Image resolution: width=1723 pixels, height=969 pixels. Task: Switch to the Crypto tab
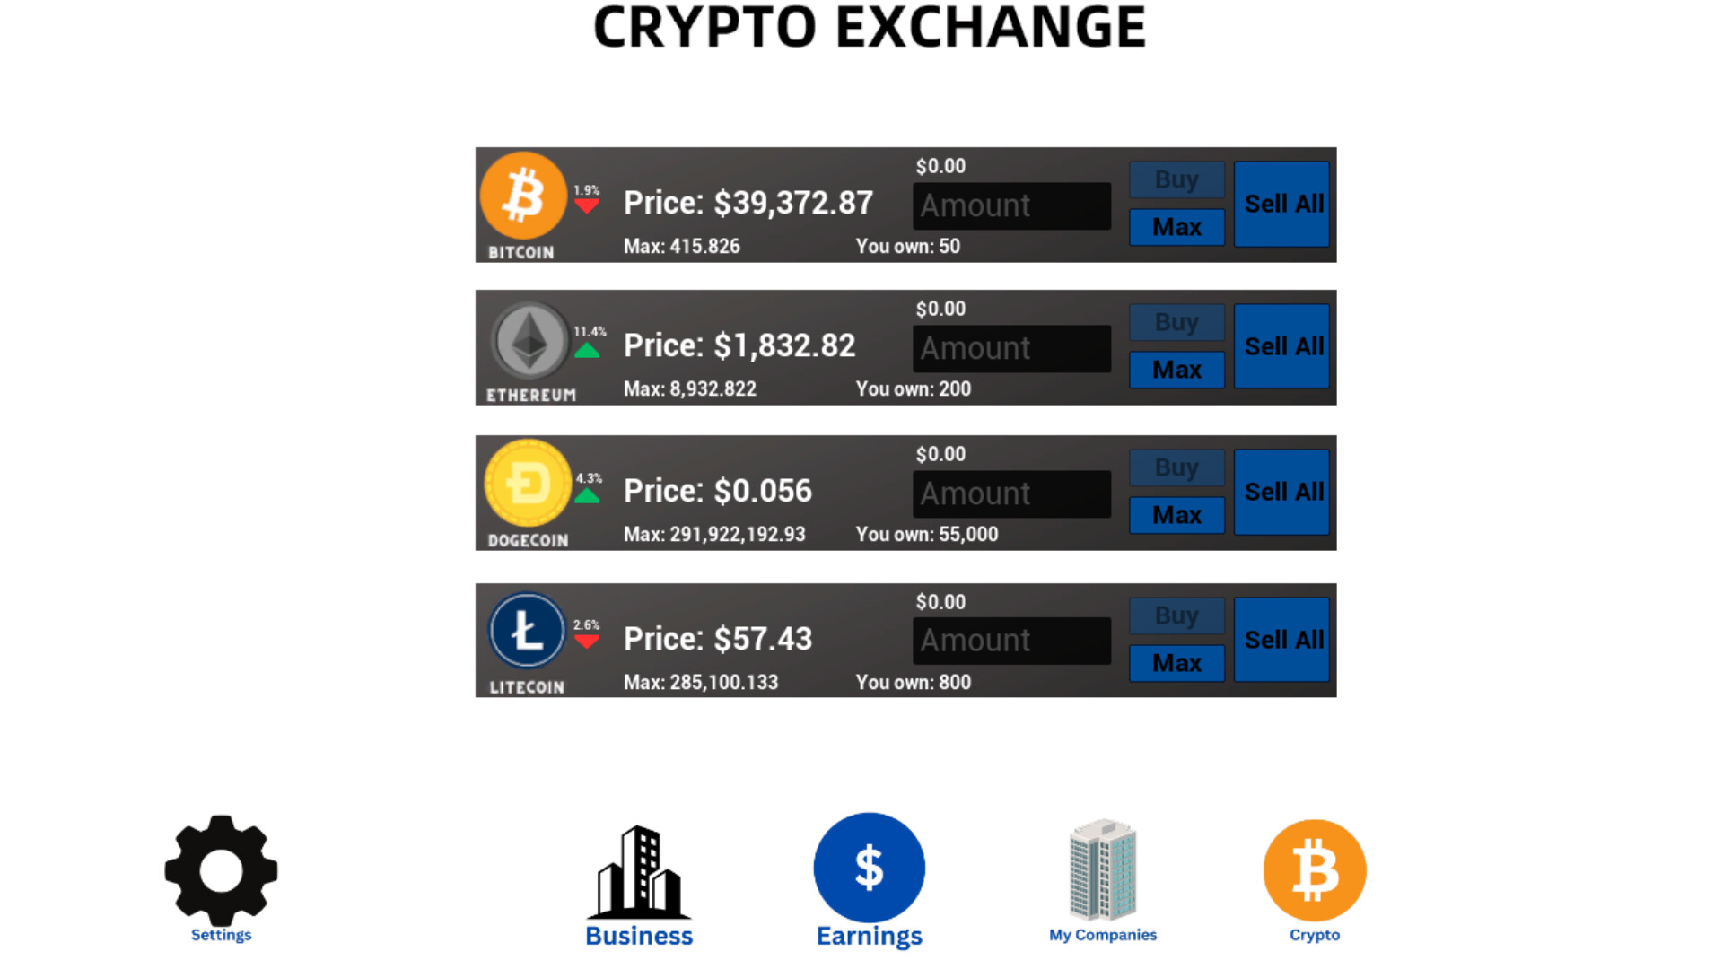pos(1315,870)
